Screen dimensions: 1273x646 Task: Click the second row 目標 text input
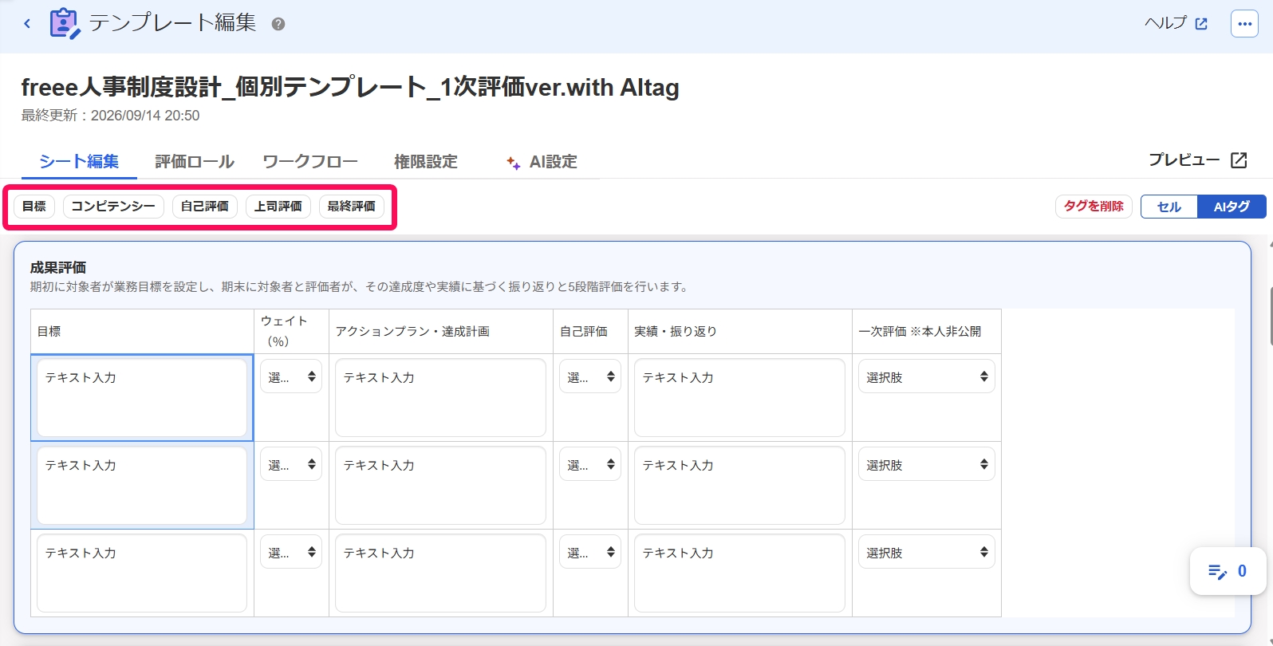coord(142,486)
